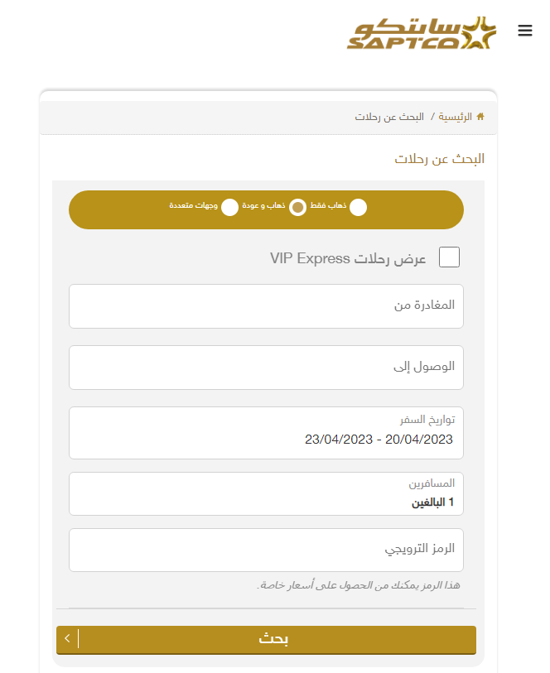This screenshot has height=673, width=550.
Task: Click the ذهاب و عودة label text
Action: [263, 204]
